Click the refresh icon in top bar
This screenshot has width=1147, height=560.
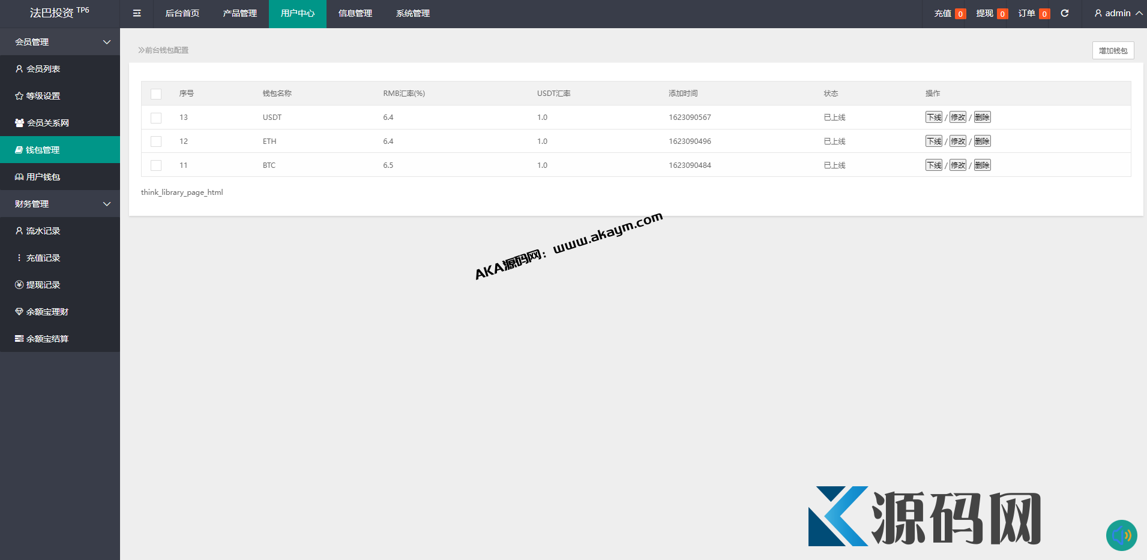pyautogui.click(x=1065, y=13)
